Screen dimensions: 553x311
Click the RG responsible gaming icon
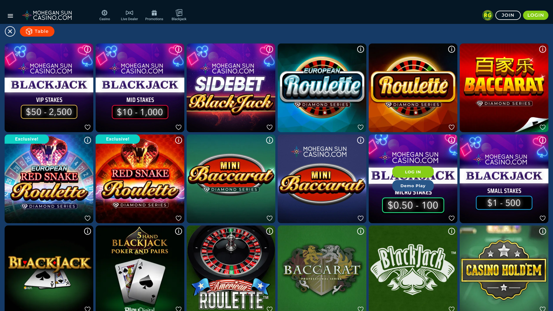488,15
